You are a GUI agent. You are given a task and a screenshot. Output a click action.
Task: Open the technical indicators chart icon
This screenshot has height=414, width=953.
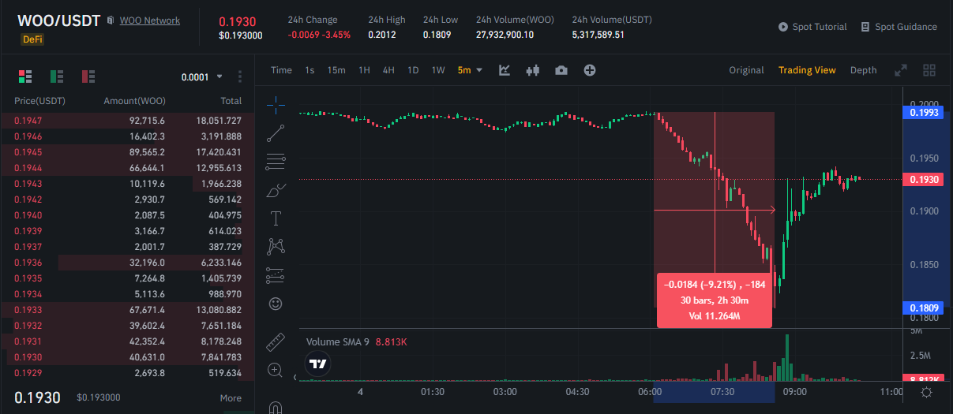505,70
